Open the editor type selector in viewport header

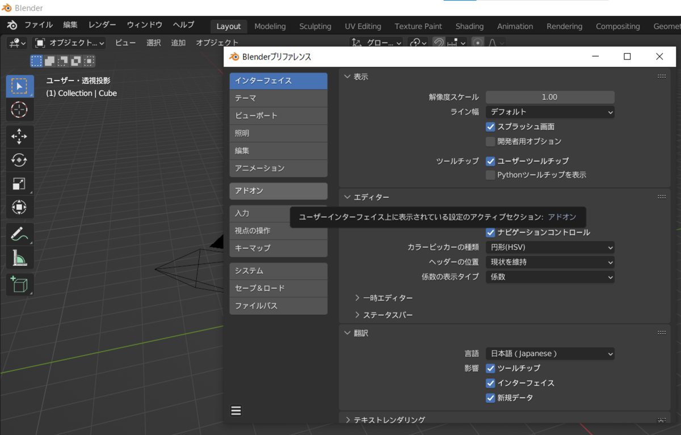pyautogui.click(x=18, y=43)
